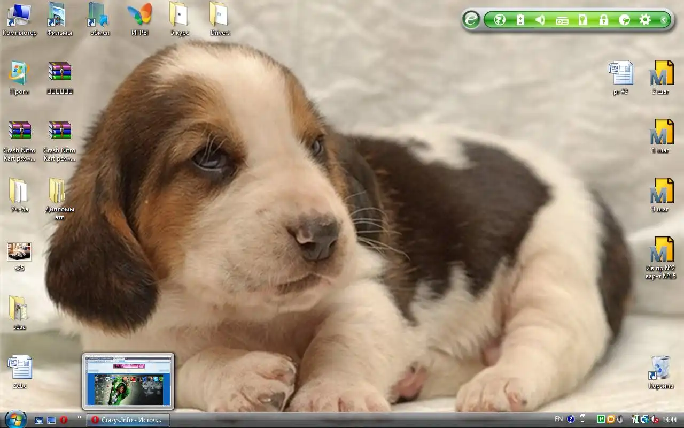The image size is (684, 428).
Task: Click the speaker icon in green toolbar
Action: (540, 20)
